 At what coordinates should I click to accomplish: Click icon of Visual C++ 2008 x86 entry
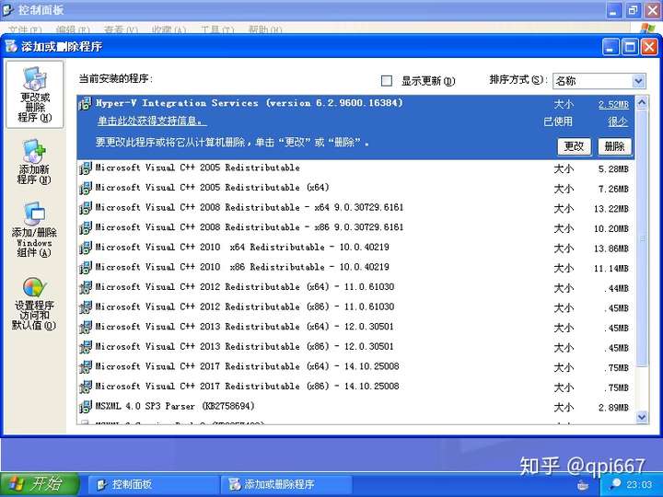pos(85,227)
